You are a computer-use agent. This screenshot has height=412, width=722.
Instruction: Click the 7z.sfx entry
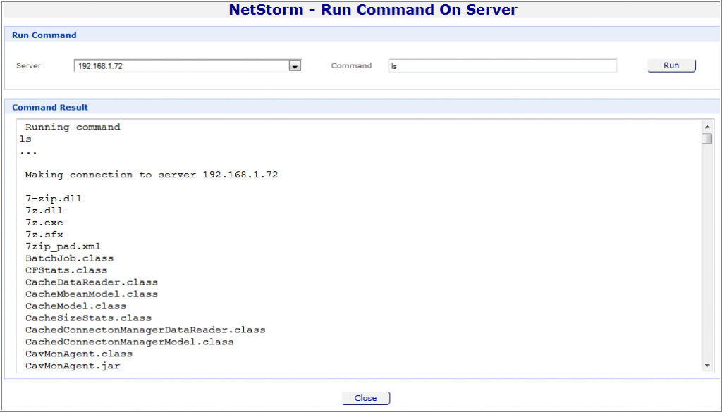(x=44, y=235)
